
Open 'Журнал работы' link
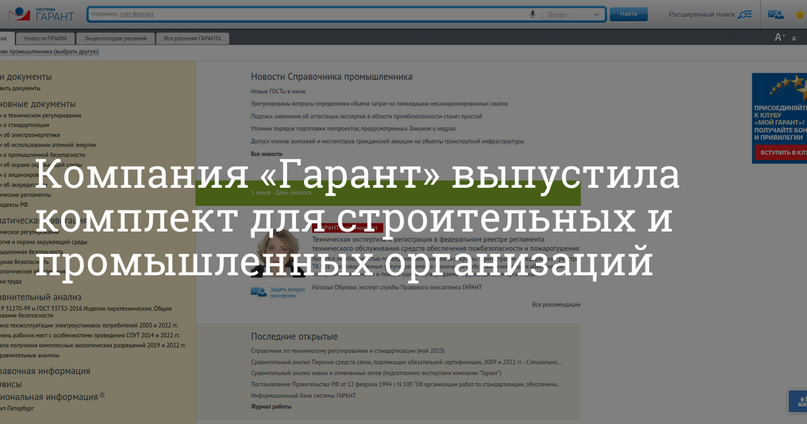pyautogui.click(x=271, y=407)
